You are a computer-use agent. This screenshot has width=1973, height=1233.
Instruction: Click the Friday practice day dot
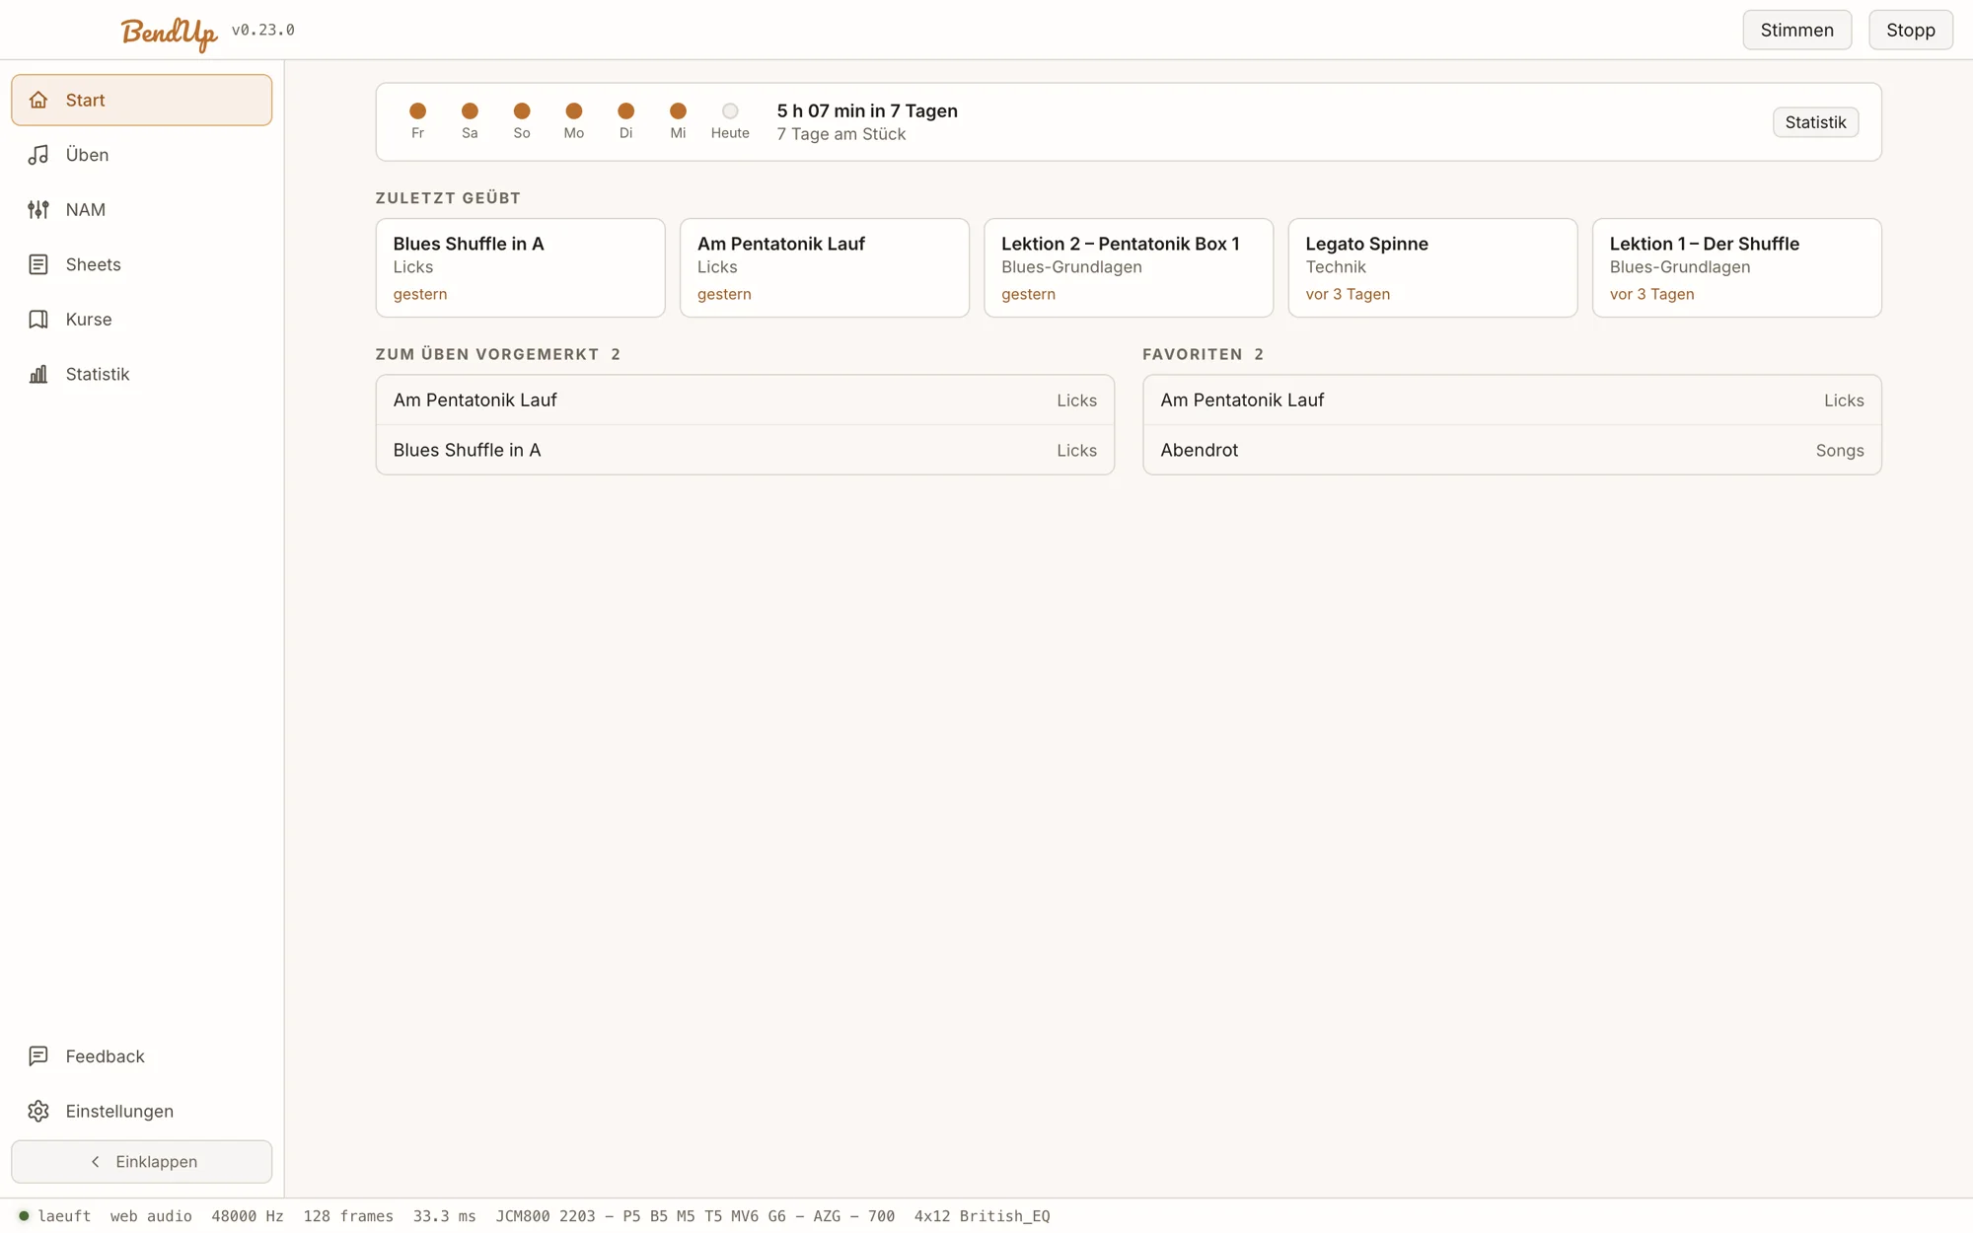point(418,110)
